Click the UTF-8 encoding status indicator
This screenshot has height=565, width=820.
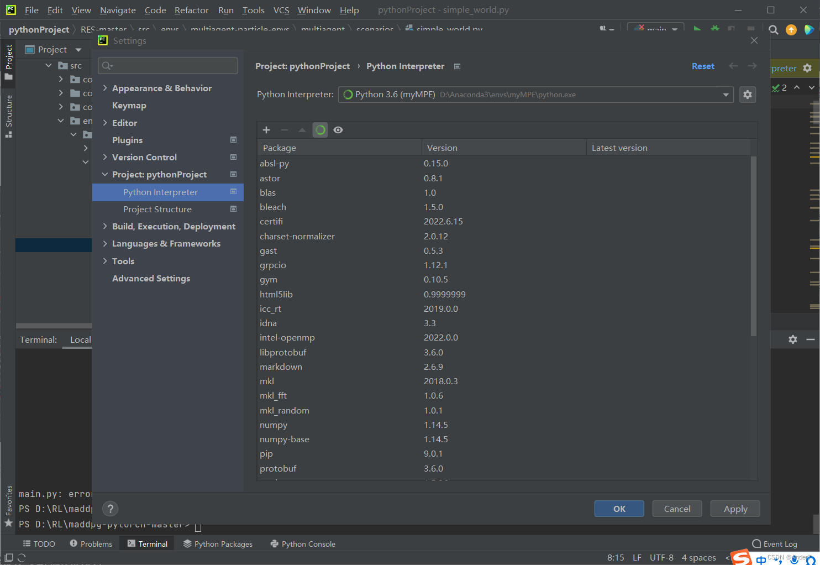pos(661,557)
